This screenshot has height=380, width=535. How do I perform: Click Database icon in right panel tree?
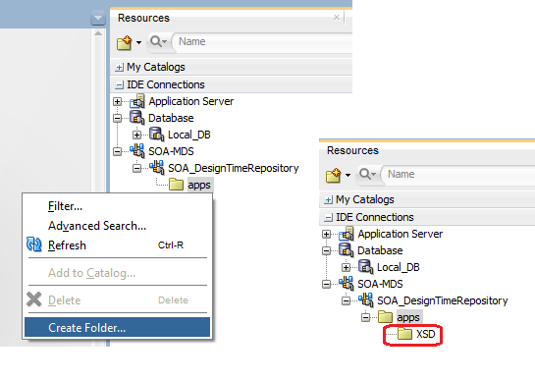point(346,250)
